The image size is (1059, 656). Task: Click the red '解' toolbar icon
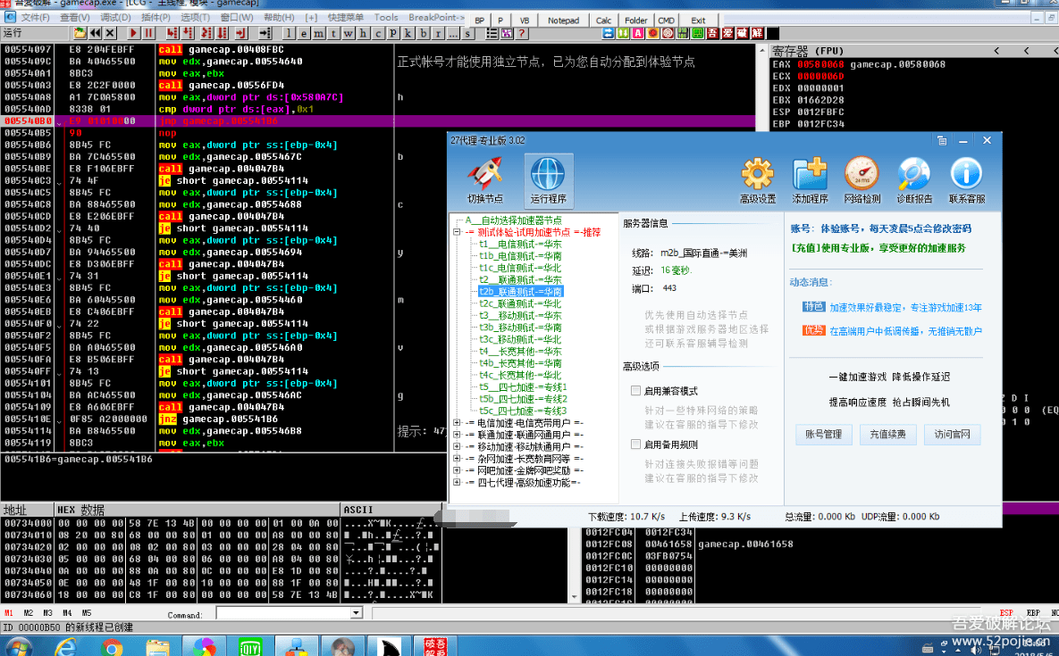[x=758, y=33]
